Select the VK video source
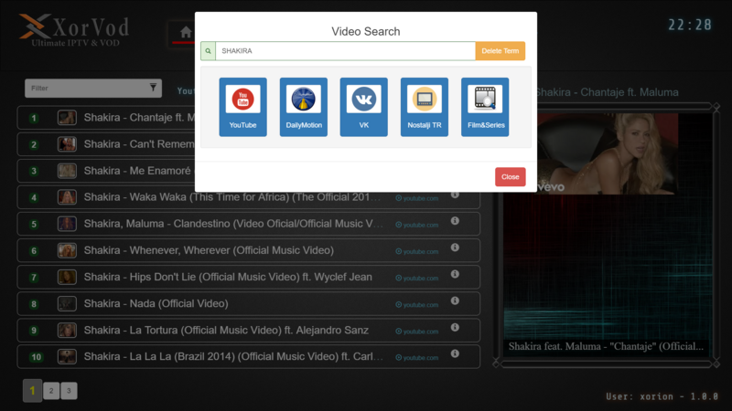Viewport: 732px width, 411px height. pos(363,107)
